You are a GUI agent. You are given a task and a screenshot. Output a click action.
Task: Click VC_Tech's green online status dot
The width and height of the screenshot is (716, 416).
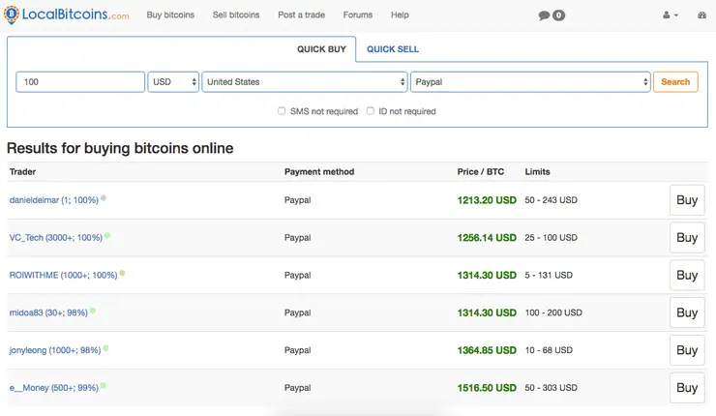(107, 236)
